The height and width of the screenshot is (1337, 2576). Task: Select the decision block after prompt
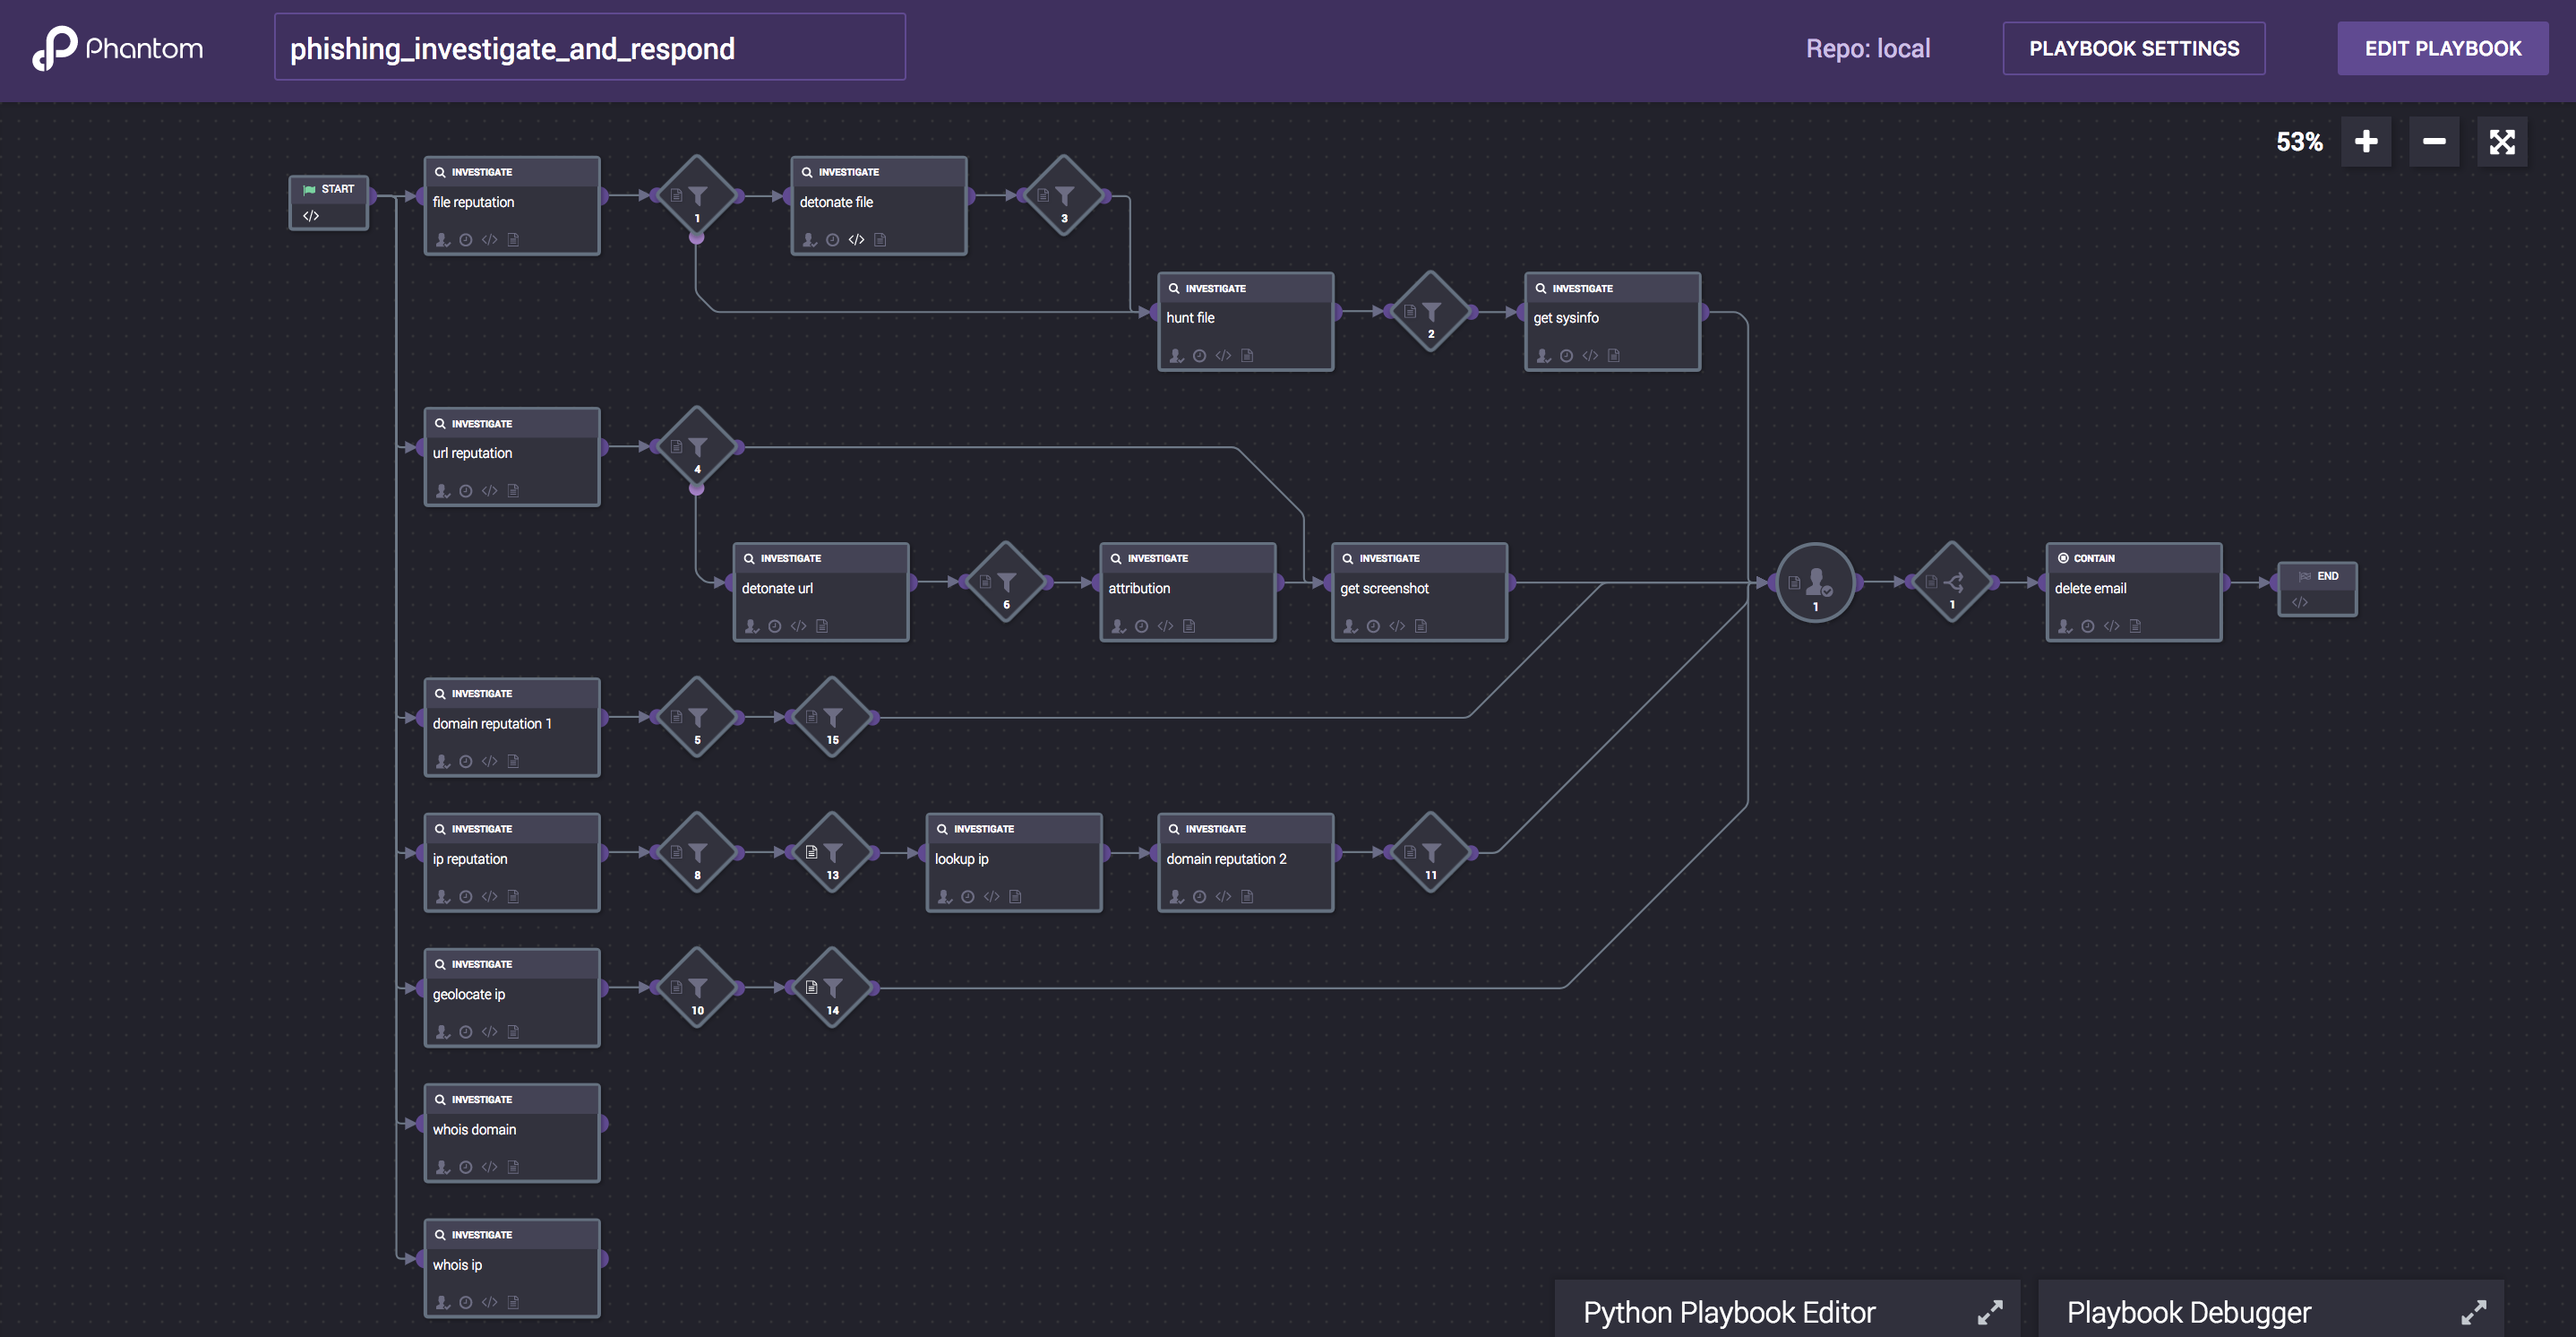click(x=1951, y=582)
